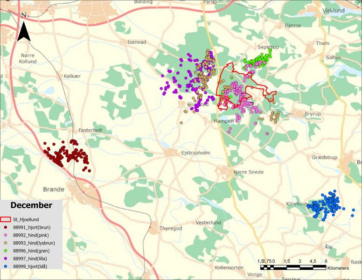Pick the green dot for 88996_hind(grøn)
Viewport: 362px width, 280px height.
(x=6, y=251)
